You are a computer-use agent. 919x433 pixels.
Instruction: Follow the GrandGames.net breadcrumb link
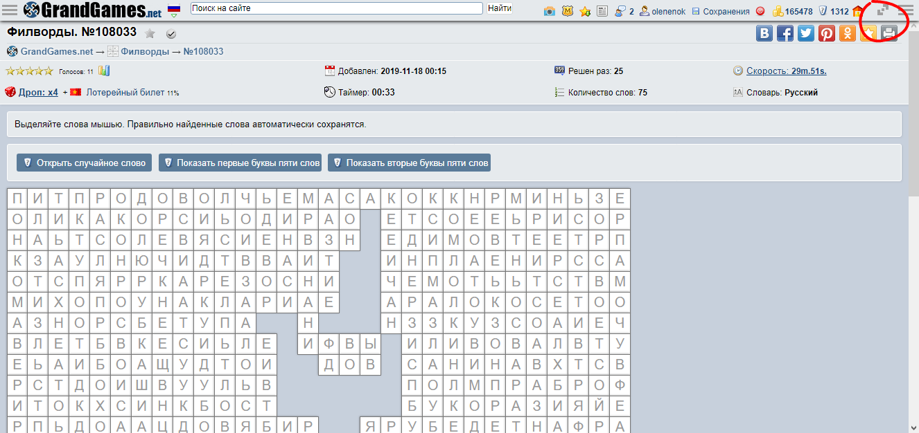pos(57,52)
